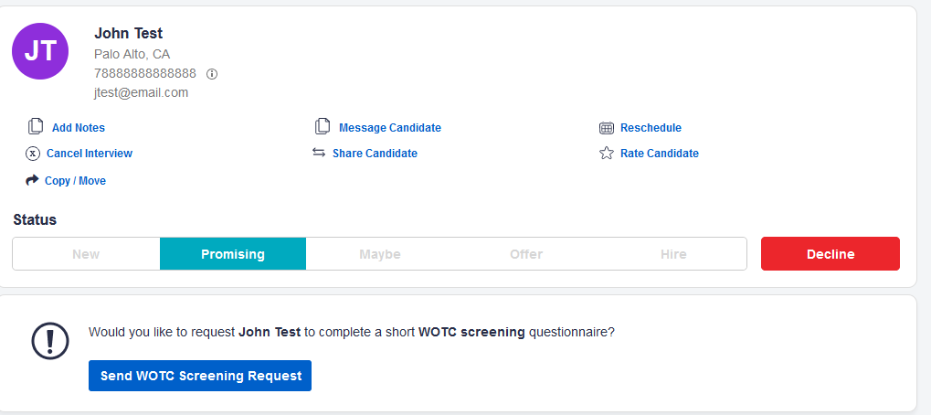Open the Message Candidate link
Viewport: 931px width, 415px height.
click(390, 128)
